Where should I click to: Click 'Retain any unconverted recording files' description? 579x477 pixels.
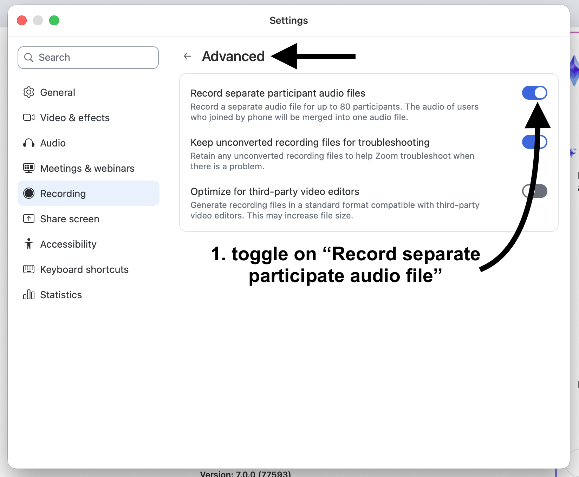332,161
